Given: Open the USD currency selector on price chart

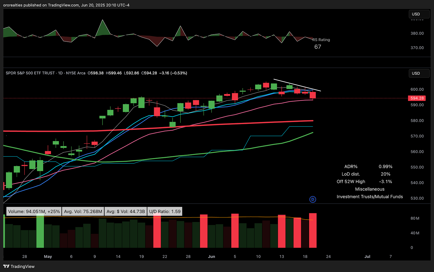Looking at the screenshot, I should [419, 73].
